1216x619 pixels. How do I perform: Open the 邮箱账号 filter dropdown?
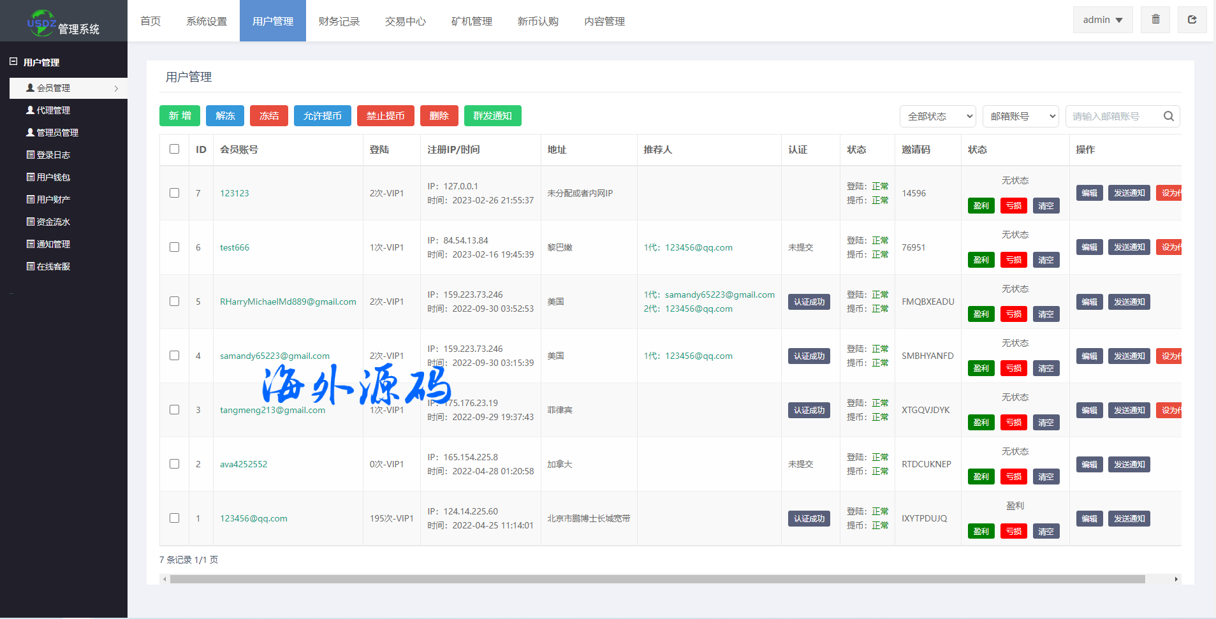(x=1020, y=116)
